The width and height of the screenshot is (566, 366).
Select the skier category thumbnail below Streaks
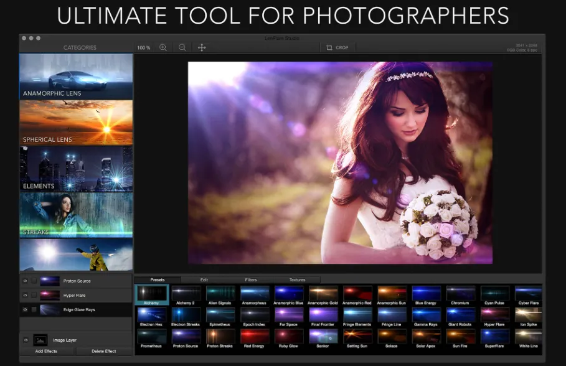click(x=76, y=255)
